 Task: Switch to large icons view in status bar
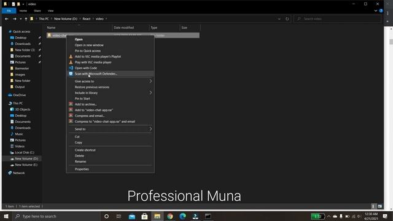coord(379,206)
